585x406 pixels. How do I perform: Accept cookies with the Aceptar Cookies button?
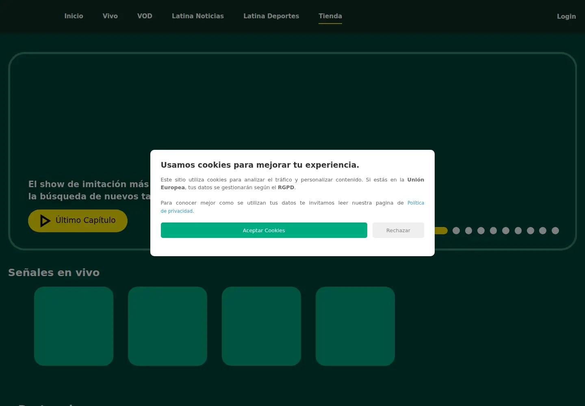264,230
